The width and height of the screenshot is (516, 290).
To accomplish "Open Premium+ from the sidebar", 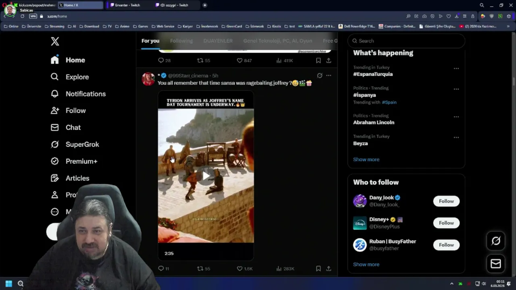I will click(x=74, y=161).
